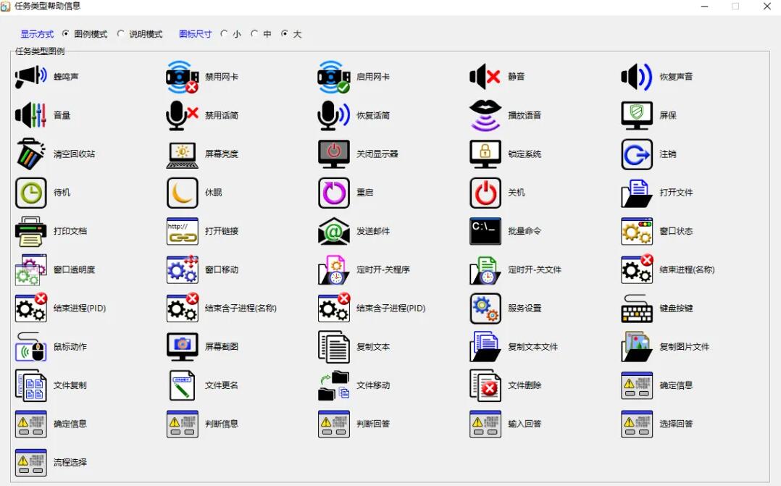Screen dimensions: 781x486
Task: Click the 清空回收站 trash bin icon
Action: point(30,154)
